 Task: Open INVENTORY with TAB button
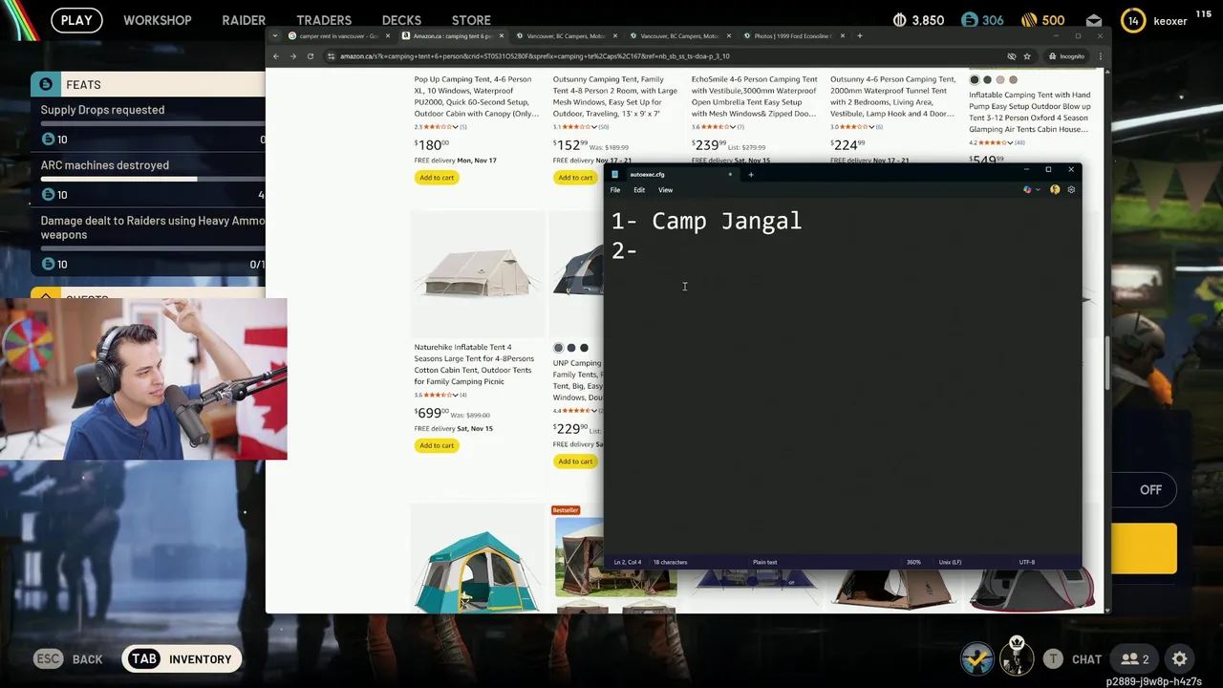(x=182, y=659)
